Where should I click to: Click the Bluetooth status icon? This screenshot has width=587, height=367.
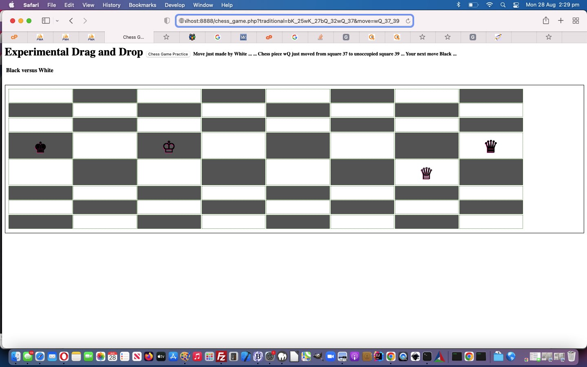click(x=458, y=5)
